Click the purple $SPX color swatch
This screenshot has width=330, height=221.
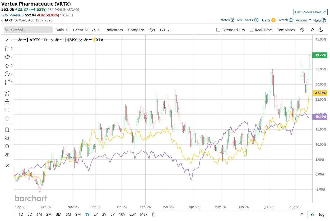pyautogui.click(x=65, y=40)
